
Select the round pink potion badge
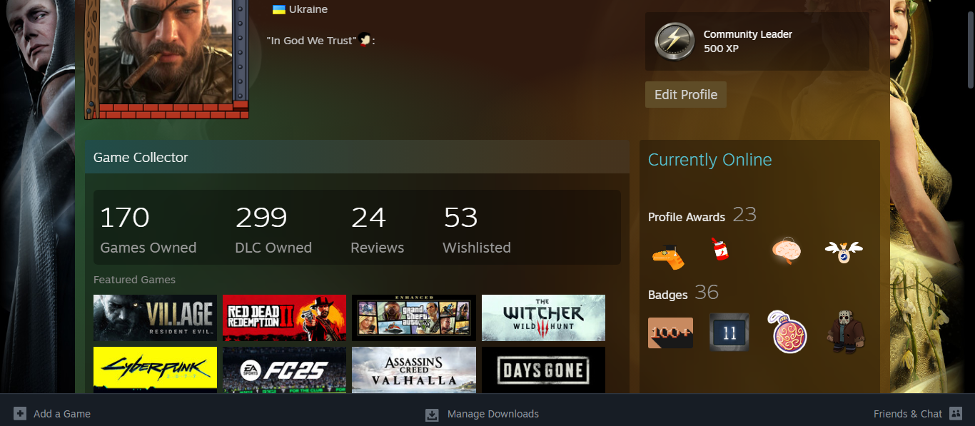(787, 331)
